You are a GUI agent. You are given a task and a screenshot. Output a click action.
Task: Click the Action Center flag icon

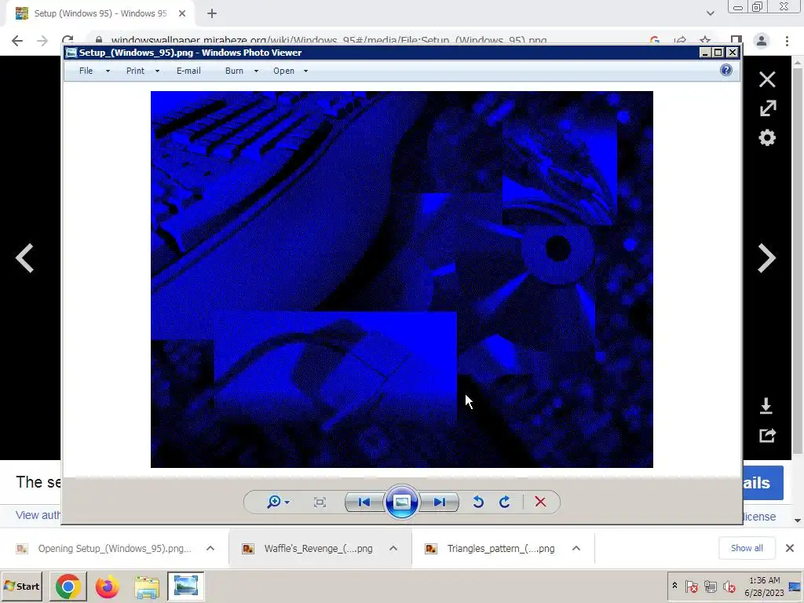[x=691, y=586]
